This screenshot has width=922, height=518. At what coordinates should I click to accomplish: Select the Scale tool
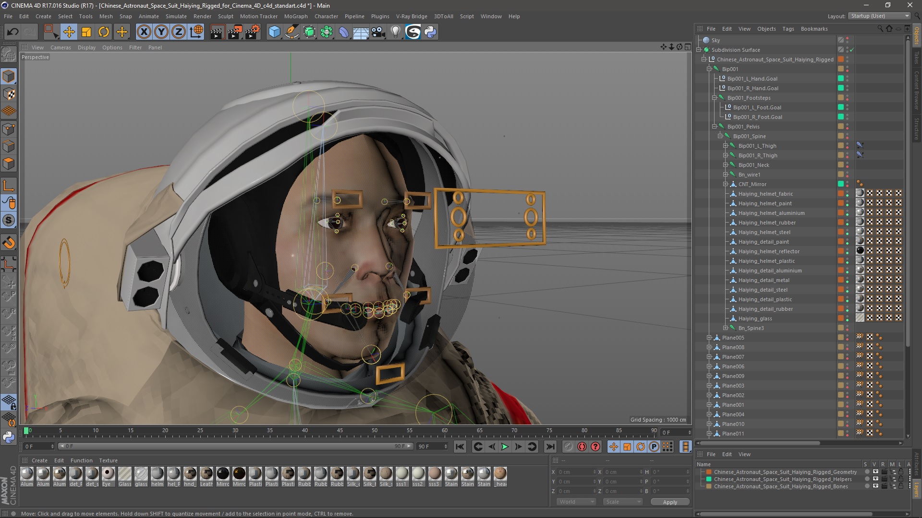[86, 32]
